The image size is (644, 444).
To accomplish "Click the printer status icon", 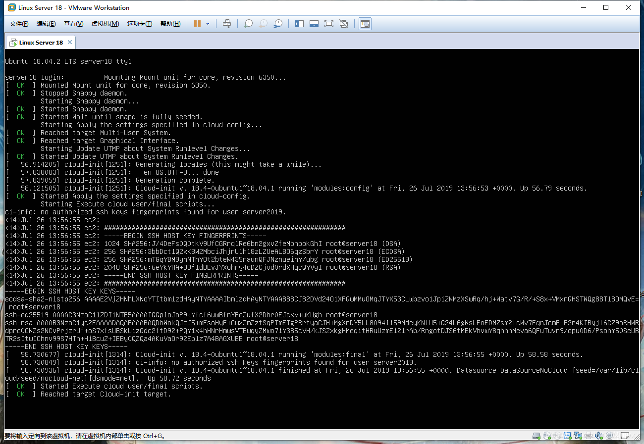I will point(588,436).
